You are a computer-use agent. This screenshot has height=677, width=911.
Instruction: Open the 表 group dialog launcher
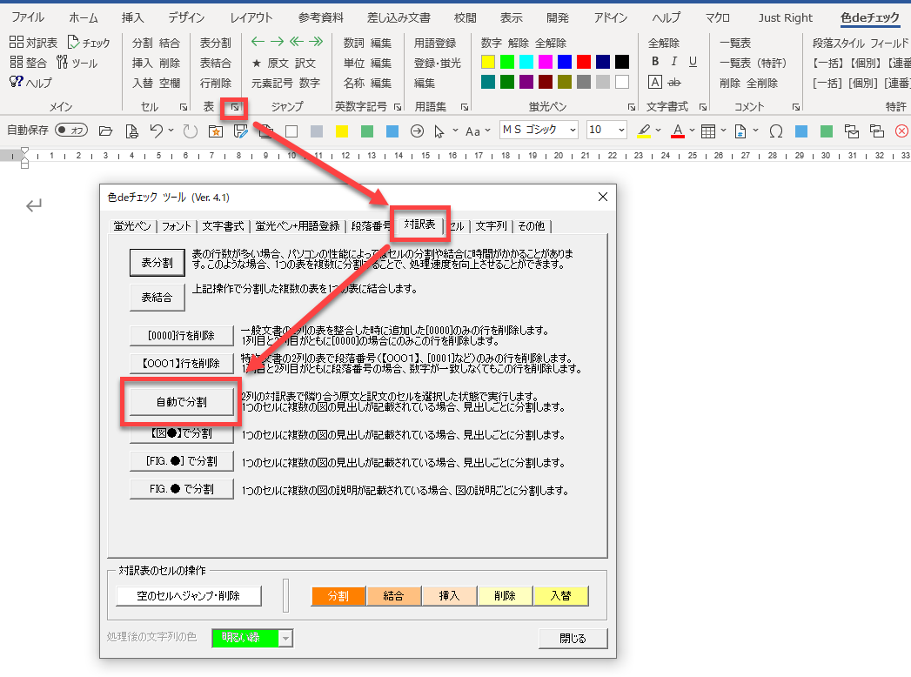tap(234, 107)
